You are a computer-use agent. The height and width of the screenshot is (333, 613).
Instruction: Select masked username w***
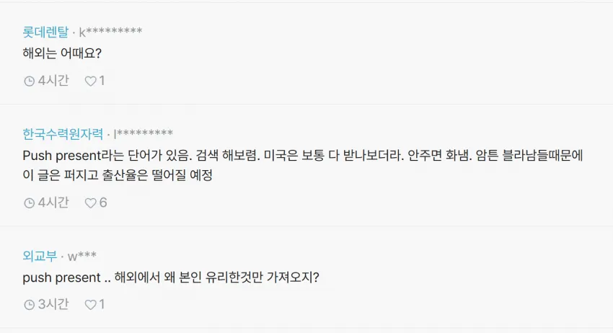click(82, 256)
